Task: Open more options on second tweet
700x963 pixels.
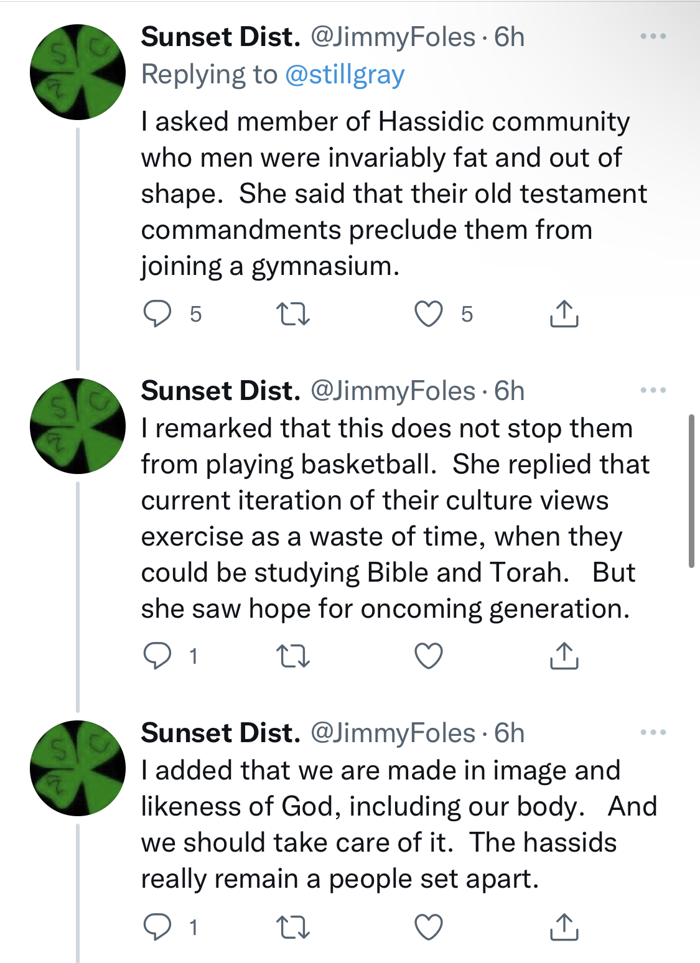Action: [x=653, y=391]
